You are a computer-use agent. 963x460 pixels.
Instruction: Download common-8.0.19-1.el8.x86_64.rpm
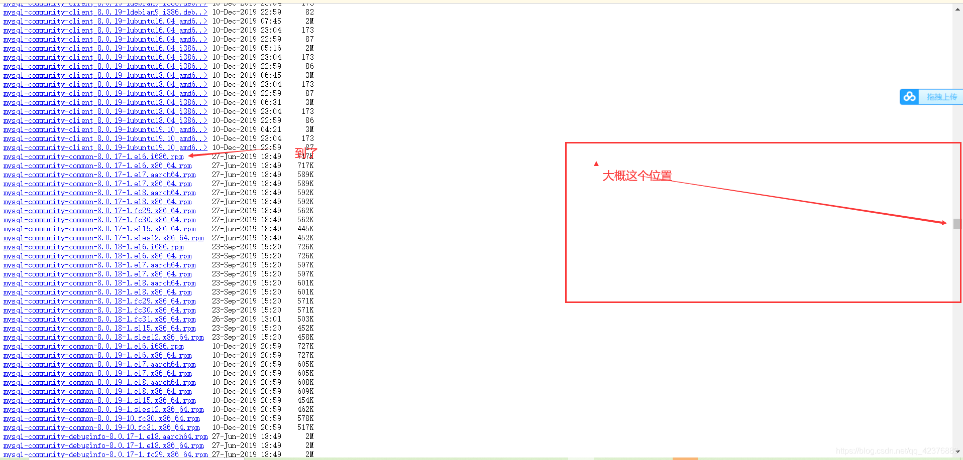click(97, 391)
